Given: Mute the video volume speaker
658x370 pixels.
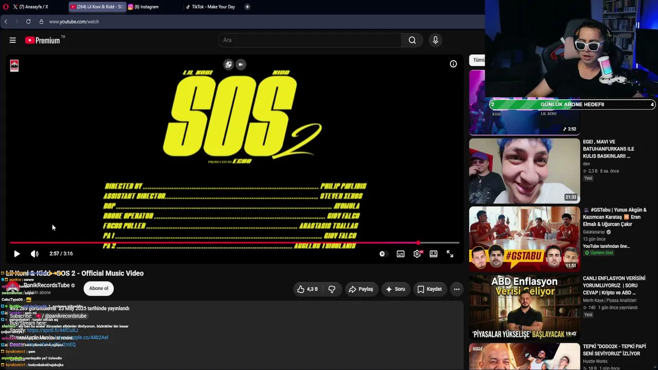Looking at the screenshot, I should click(34, 254).
